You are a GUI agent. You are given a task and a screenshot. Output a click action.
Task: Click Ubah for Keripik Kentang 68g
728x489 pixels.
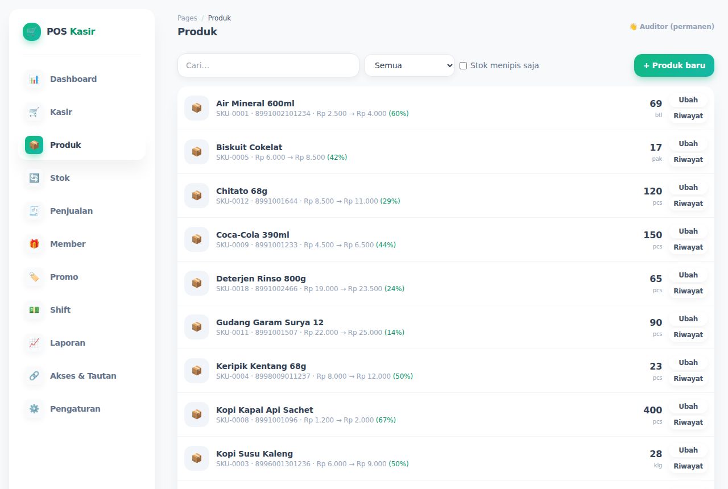(x=688, y=363)
